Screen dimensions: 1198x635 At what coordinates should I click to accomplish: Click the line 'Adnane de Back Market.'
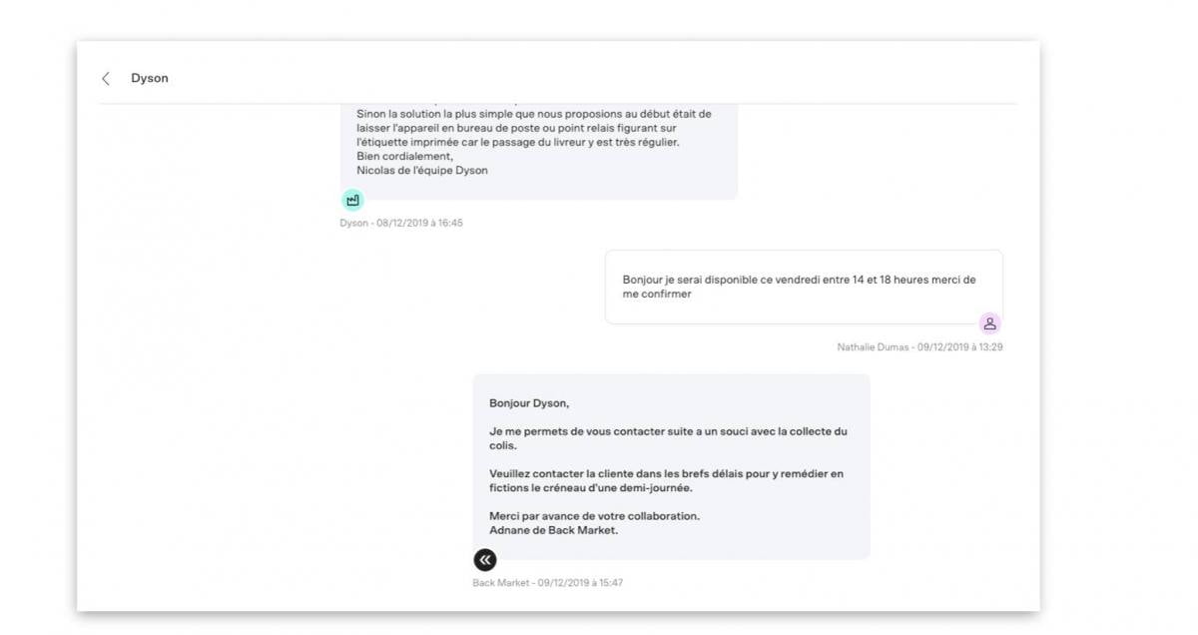(x=554, y=530)
